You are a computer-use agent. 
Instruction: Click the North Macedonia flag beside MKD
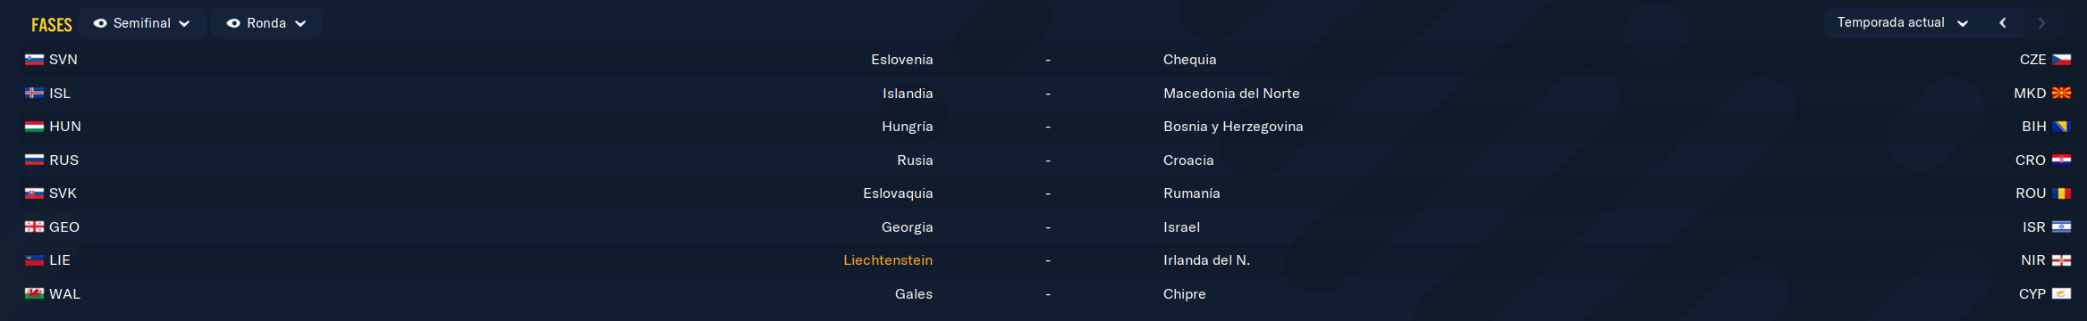[2061, 93]
